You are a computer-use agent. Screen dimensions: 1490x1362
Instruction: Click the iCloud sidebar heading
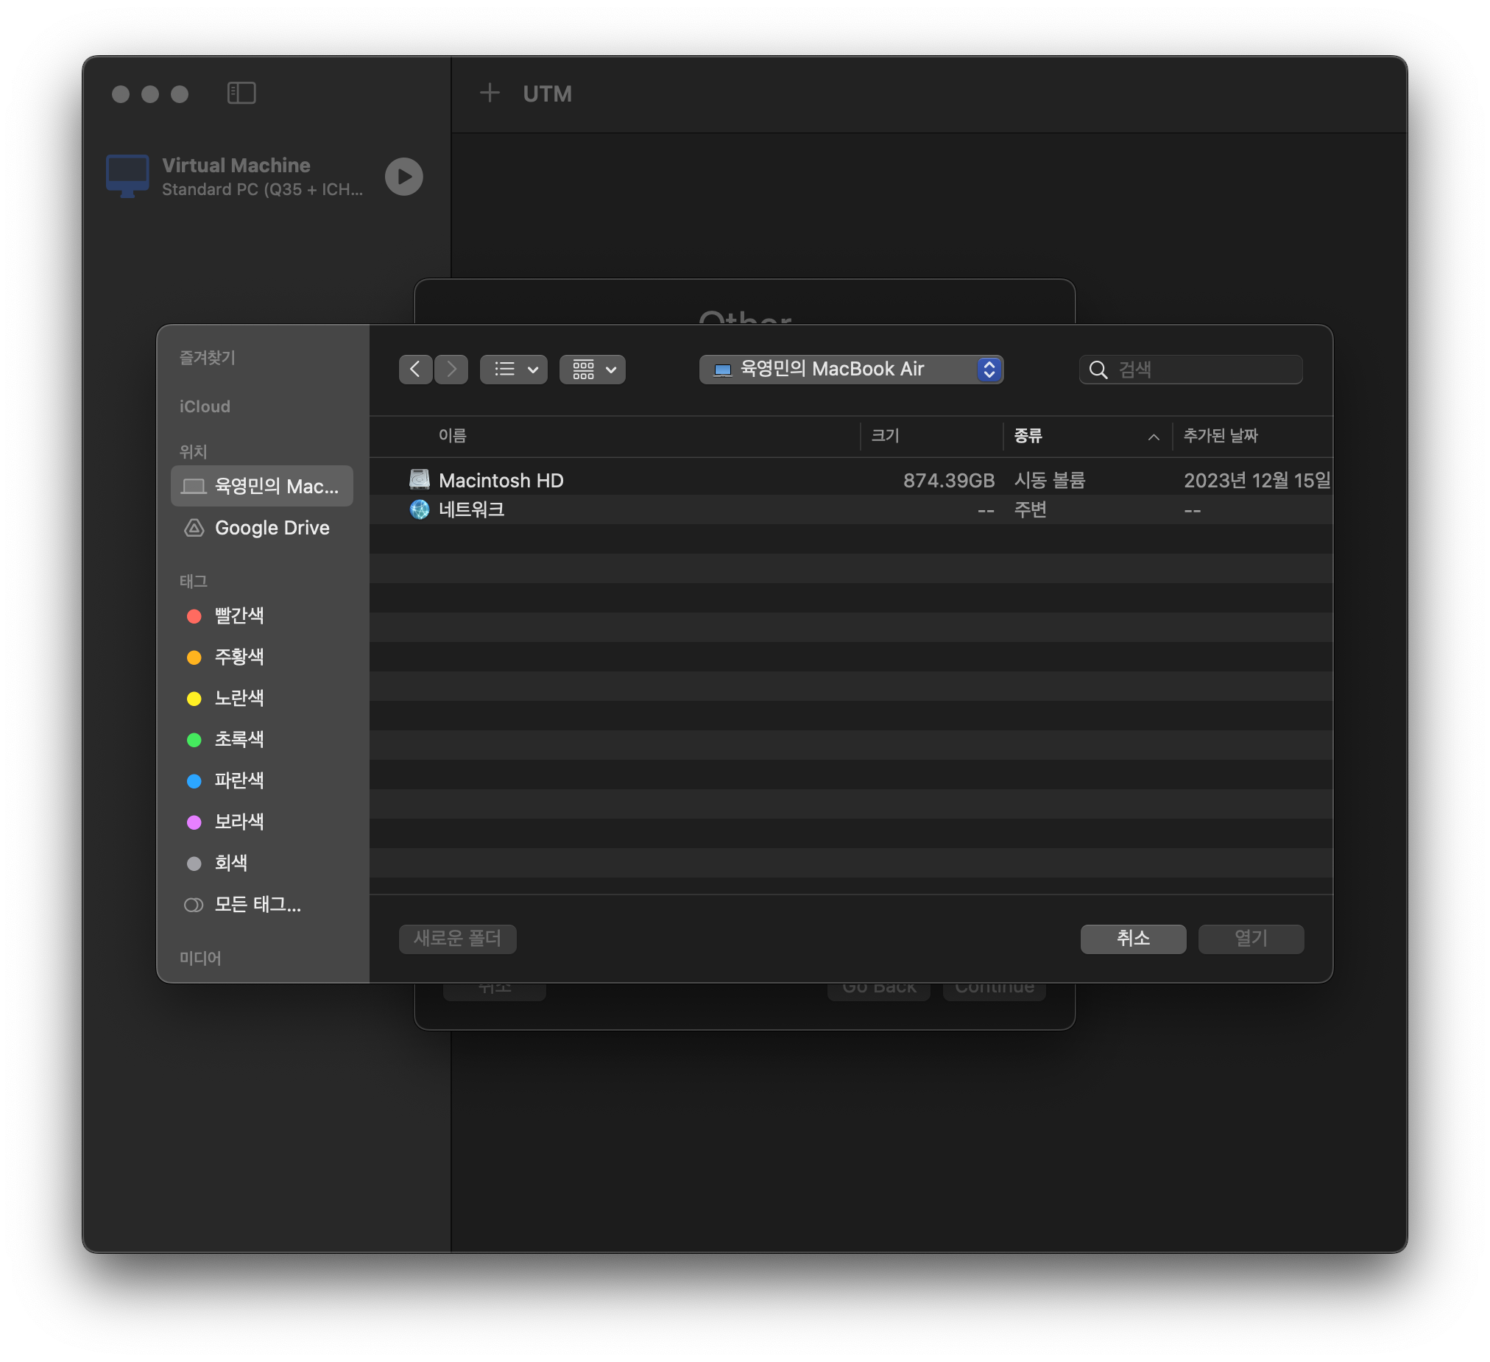coord(205,406)
